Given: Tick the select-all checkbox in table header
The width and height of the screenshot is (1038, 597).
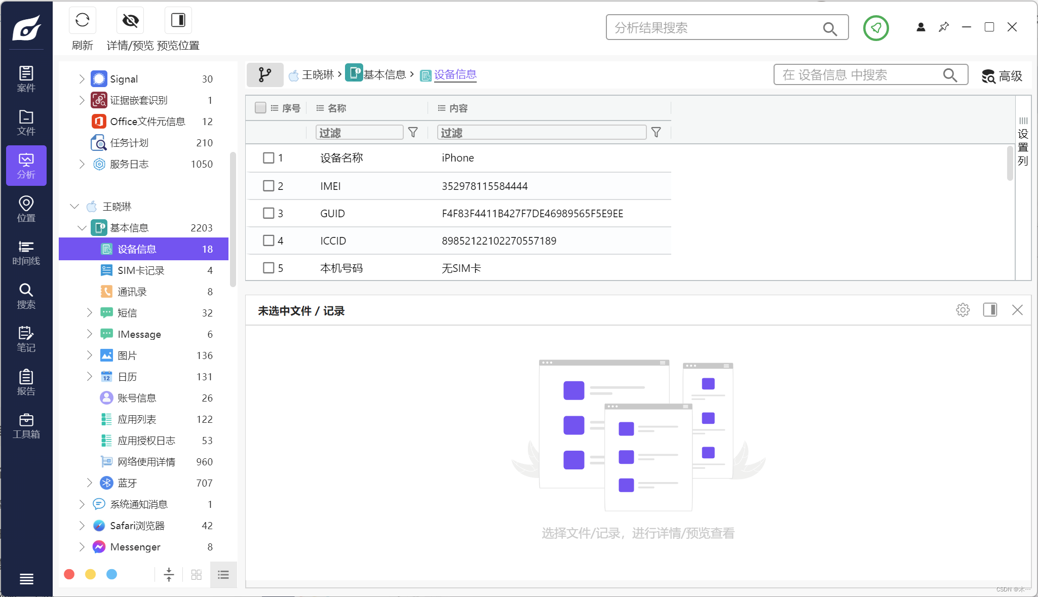Looking at the screenshot, I should (260, 108).
